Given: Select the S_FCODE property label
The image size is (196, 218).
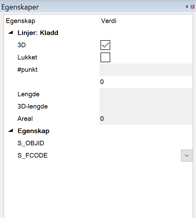Looking at the screenshot, I should (32, 155).
